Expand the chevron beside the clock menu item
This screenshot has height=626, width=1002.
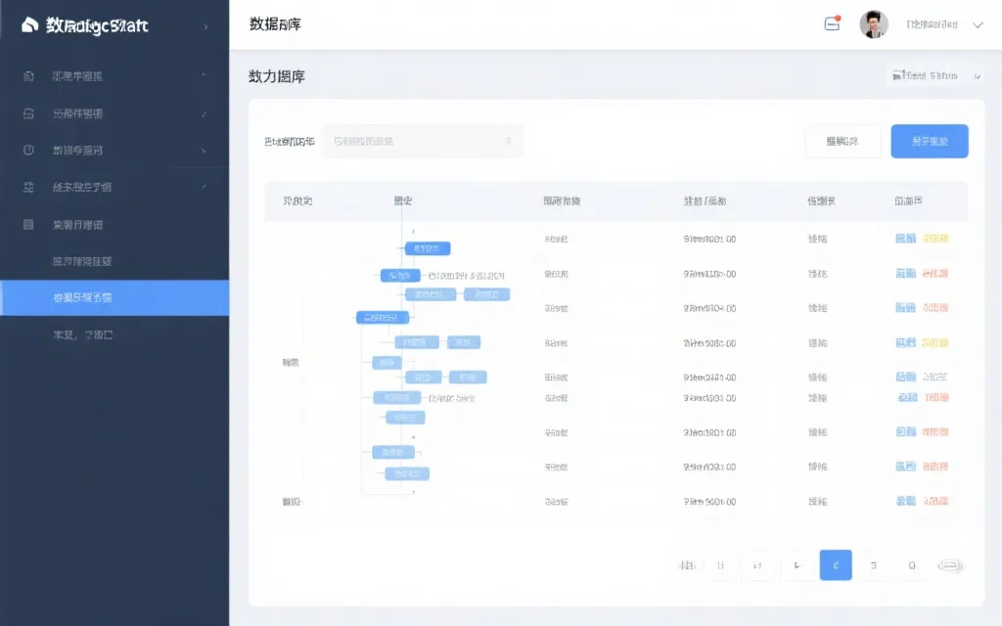204,151
